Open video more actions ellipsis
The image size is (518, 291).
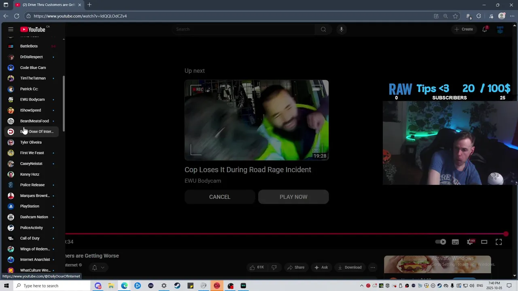pos(373,267)
